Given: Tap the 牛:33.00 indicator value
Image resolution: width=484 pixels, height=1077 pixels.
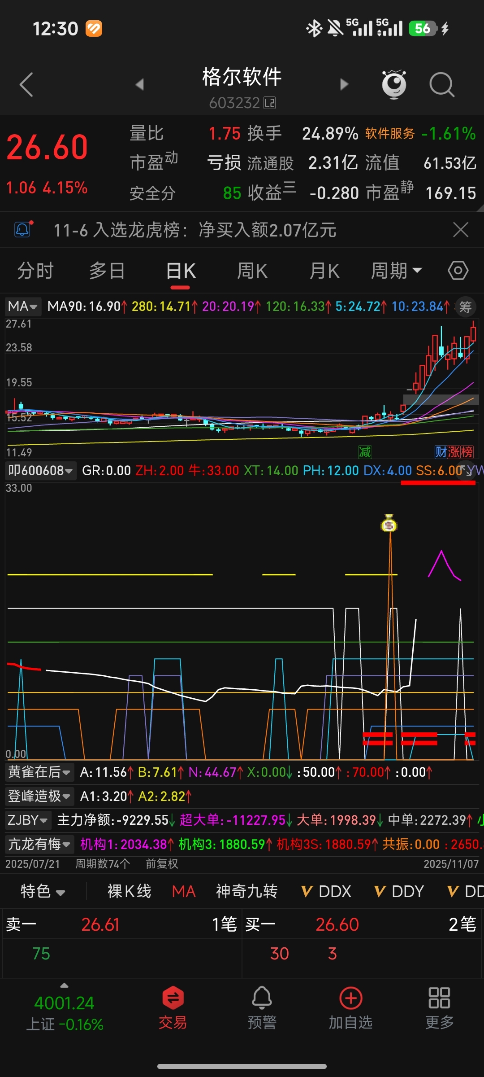Looking at the screenshot, I should (x=214, y=470).
